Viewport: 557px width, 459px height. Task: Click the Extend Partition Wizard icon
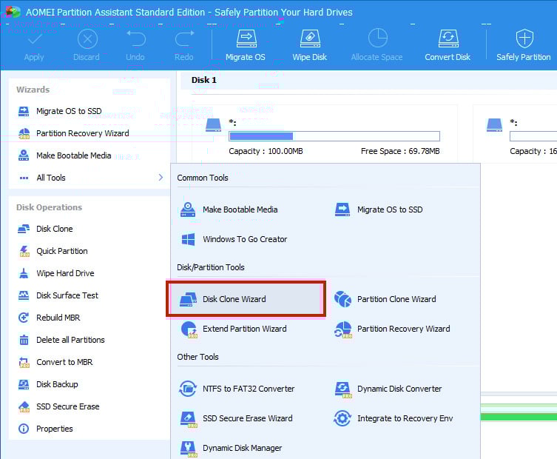point(189,329)
